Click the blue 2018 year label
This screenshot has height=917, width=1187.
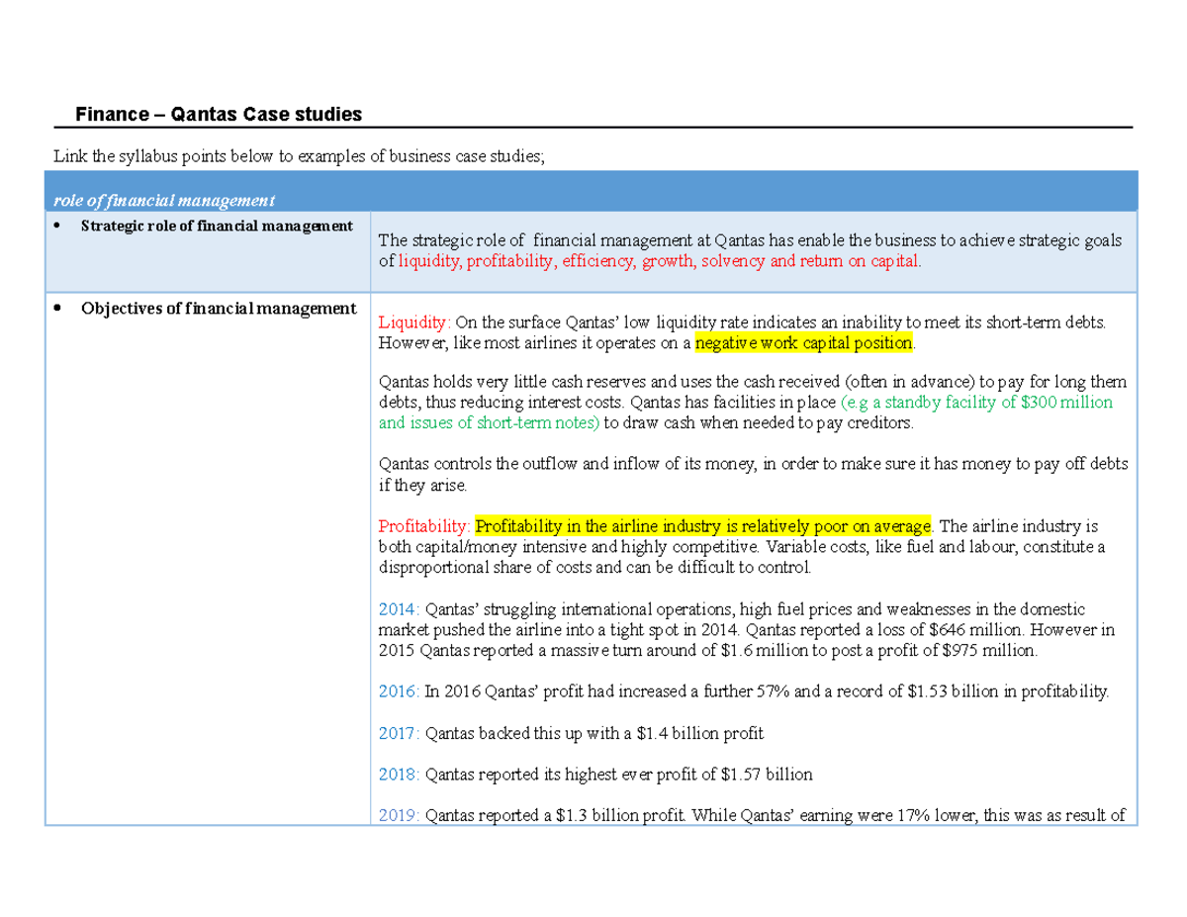coord(395,775)
